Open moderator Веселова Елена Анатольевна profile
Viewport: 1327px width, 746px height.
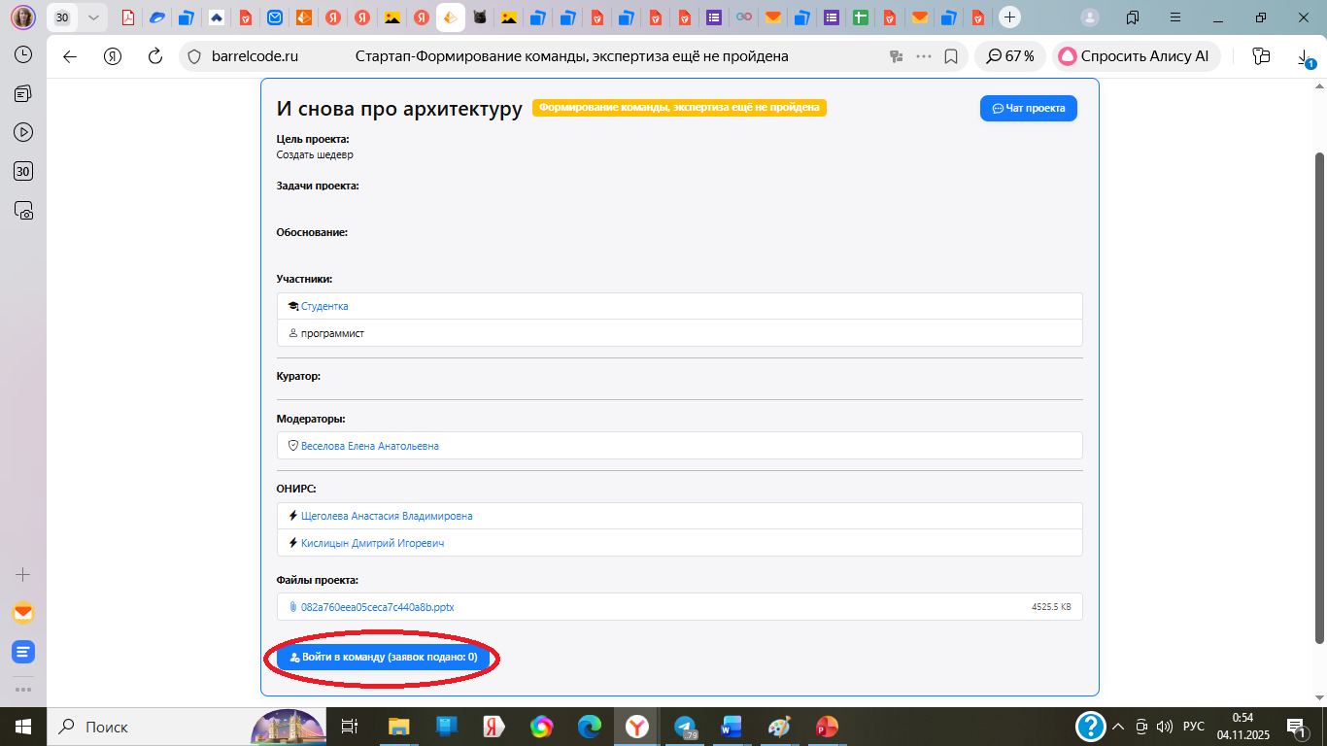click(370, 446)
